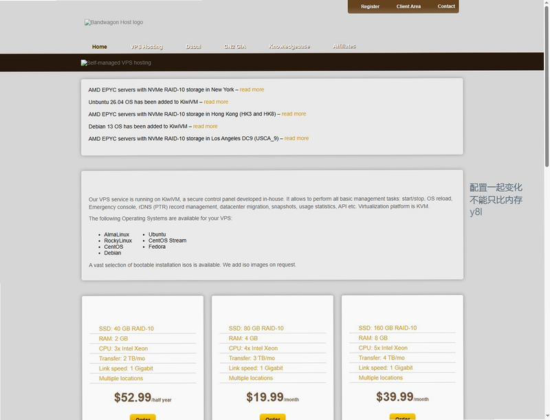This screenshot has height=420, width=550.
Task: Order the $52.99 half year plan
Action: tap(143, 417)
